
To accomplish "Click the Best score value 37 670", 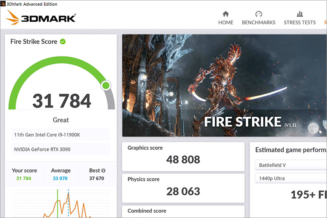I will pos(97,179).
